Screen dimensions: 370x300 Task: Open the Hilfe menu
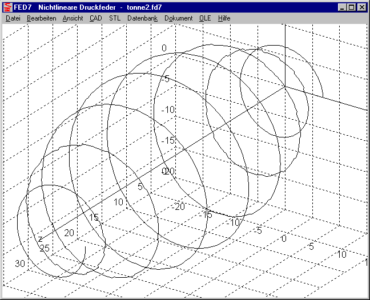[224, 18]
